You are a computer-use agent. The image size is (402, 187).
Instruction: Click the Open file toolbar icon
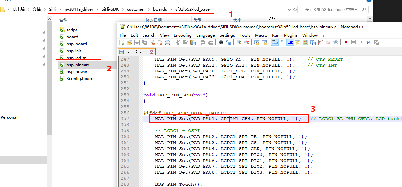click(129, 42)
